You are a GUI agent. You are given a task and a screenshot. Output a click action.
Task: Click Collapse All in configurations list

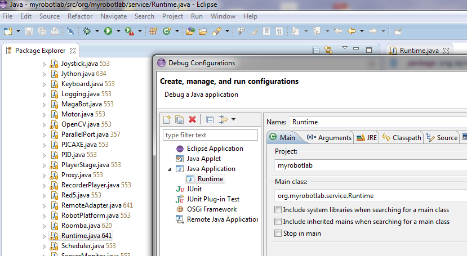pos(210,119)
